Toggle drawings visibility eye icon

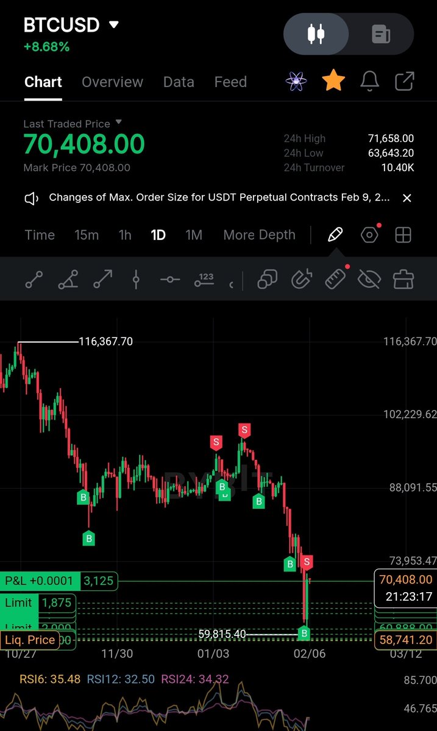click(x=369, y=280)
